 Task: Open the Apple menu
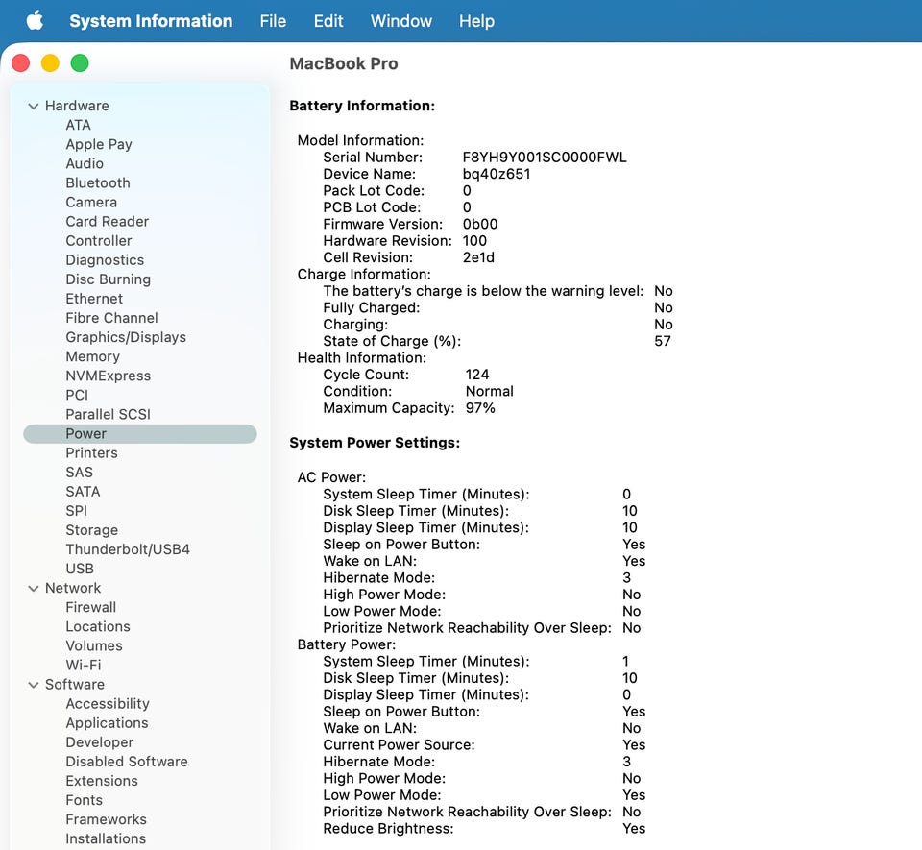35,20
